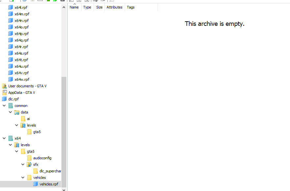Viewport: 290px width, 191px height.
Task: Click the vehicles.rpf archive icon
Action: tap(35, 184)
